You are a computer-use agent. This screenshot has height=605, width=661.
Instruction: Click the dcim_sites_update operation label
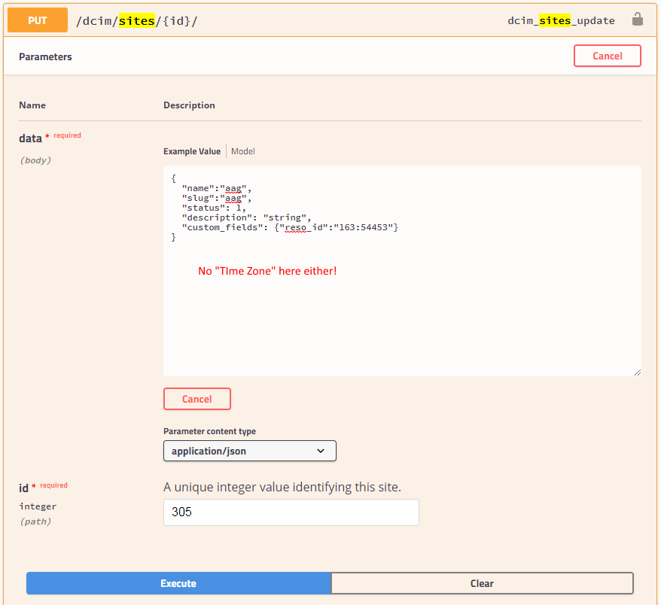(x=561, y=20)
